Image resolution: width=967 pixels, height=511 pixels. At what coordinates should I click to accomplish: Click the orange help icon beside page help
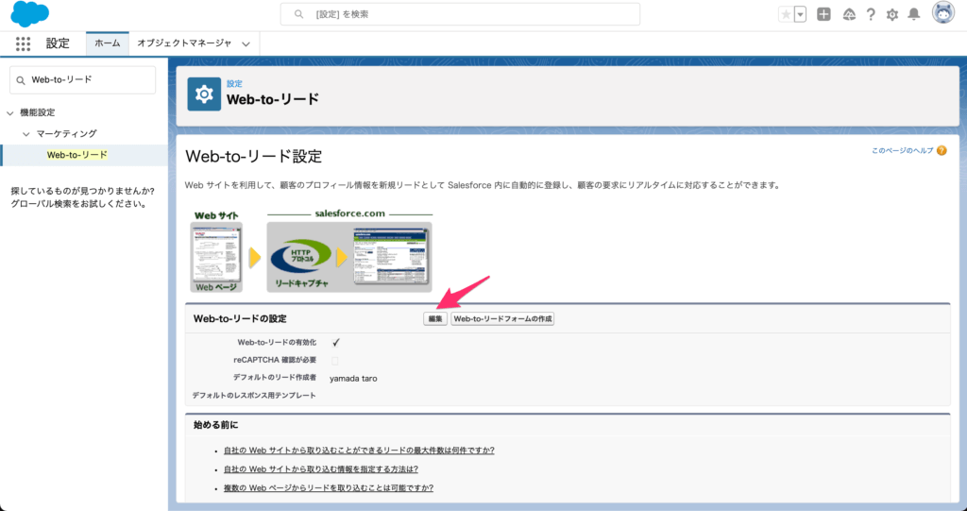942,150
